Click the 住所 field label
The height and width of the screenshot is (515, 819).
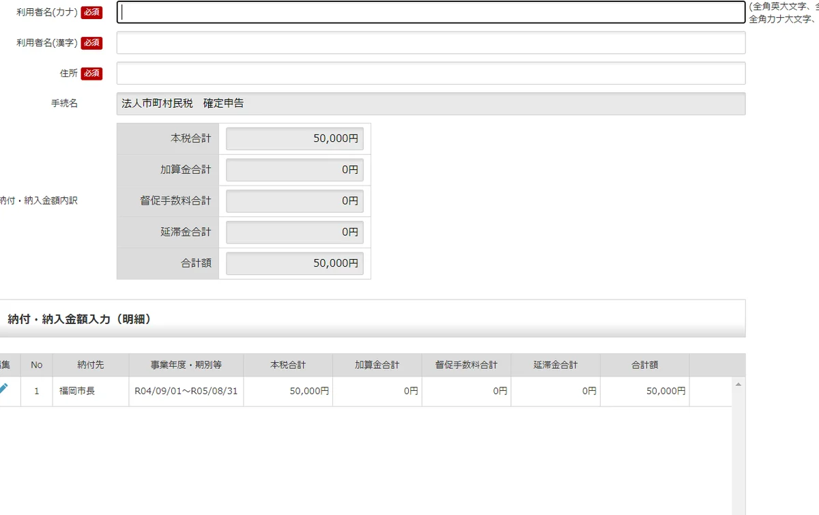tap(69, 73)
